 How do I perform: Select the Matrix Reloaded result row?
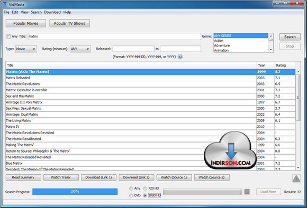coord(150,78)
